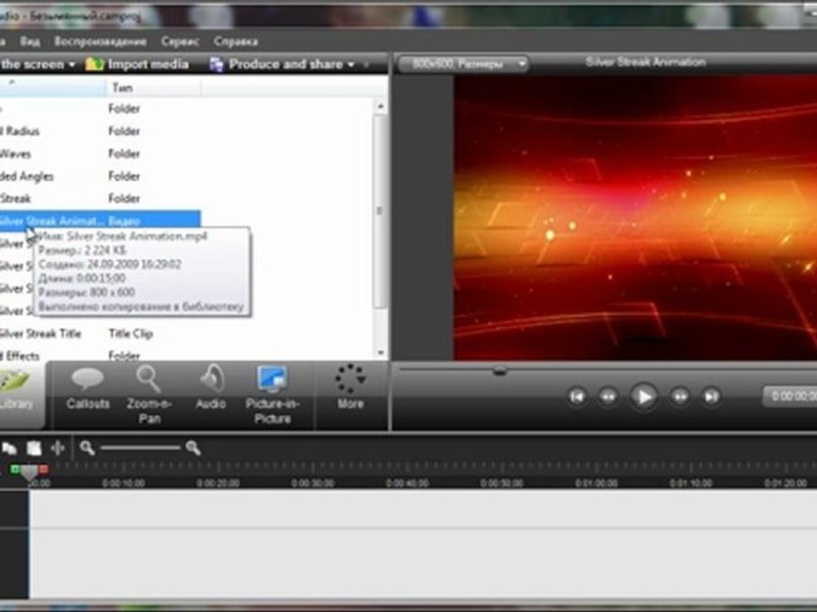Screen dimensions: 817x612
Task: Click the Silver Streak Animation preview image
Action: point(635,218)
